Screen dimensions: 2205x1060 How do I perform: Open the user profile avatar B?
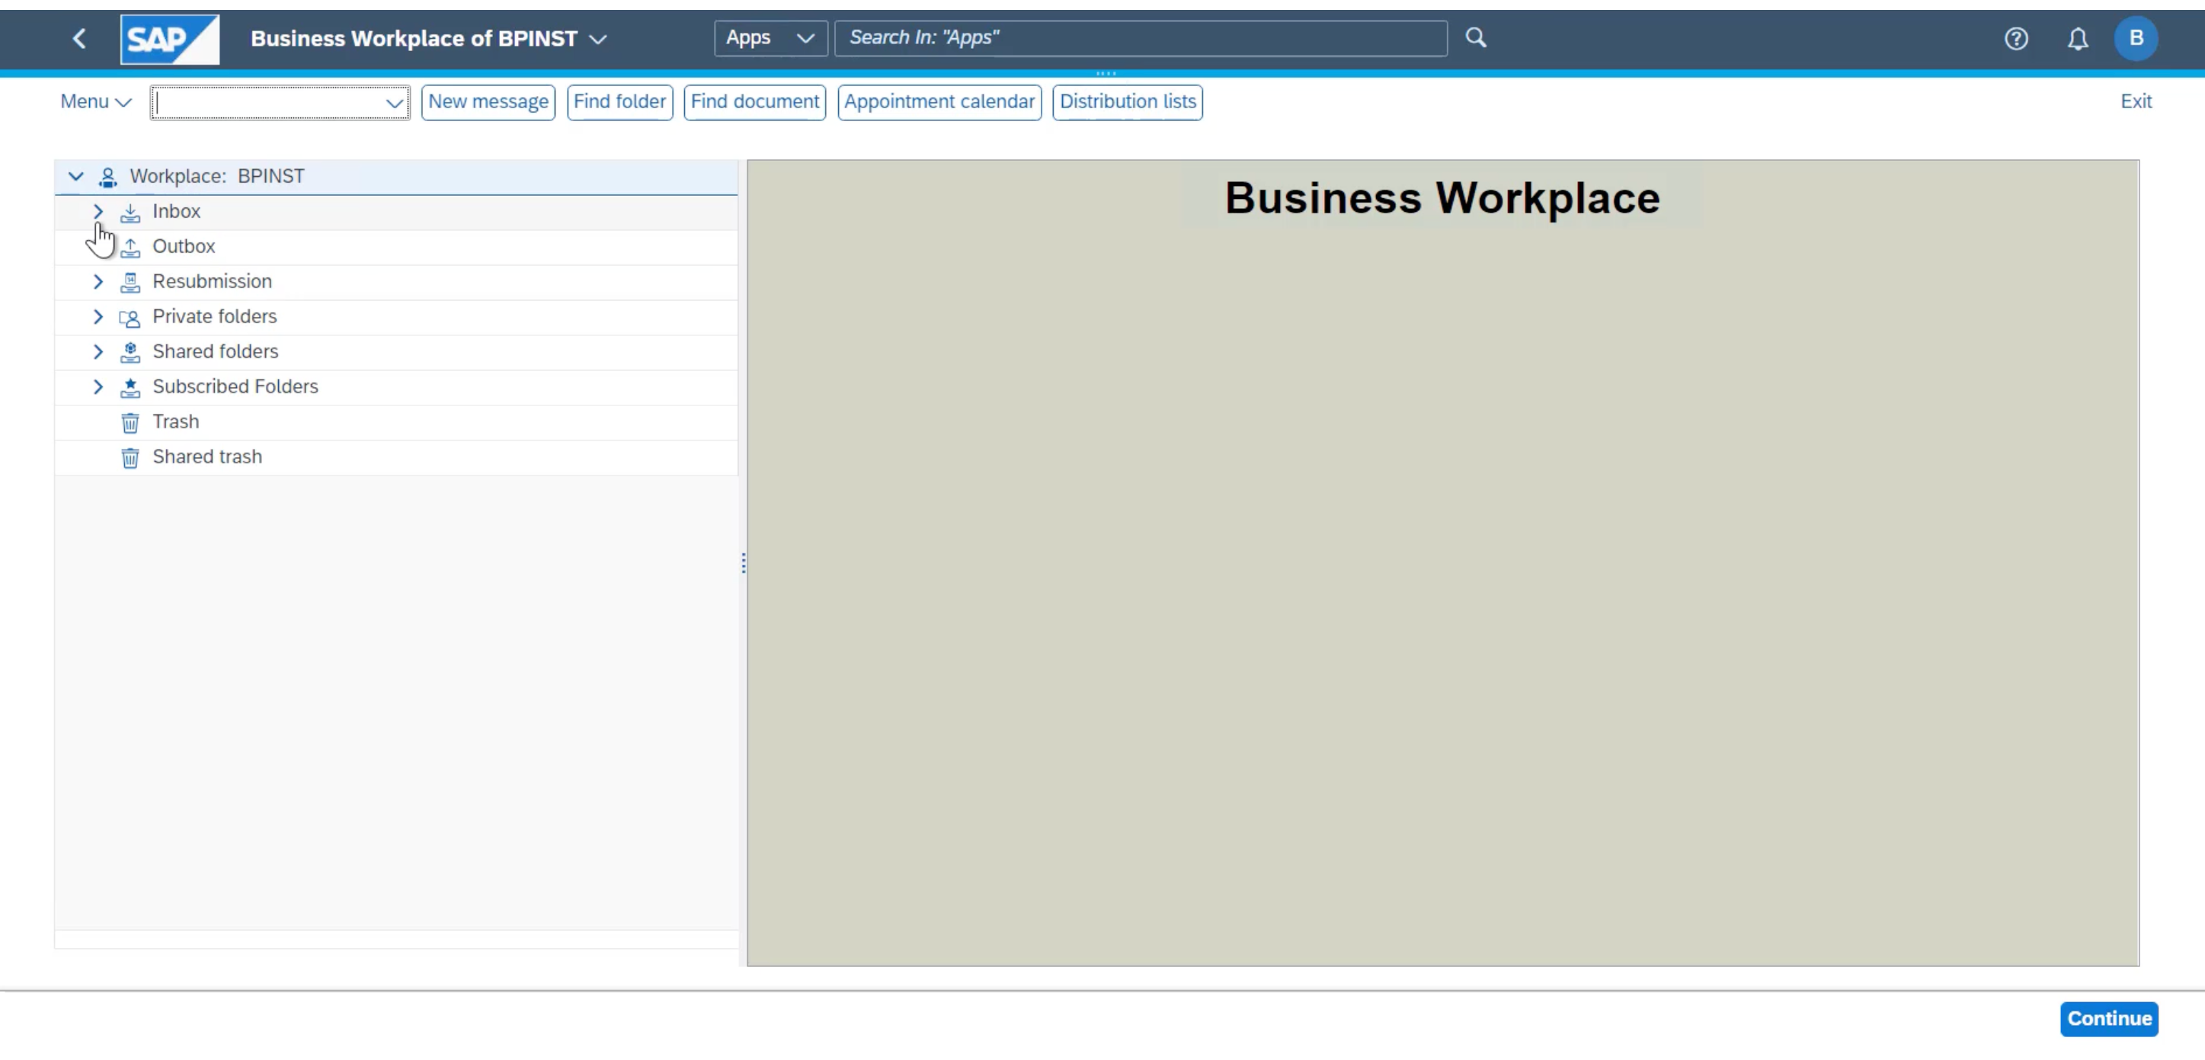click(x=2136, y=39)
